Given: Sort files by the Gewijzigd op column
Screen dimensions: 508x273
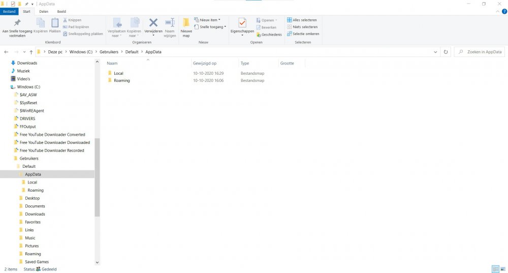Looking at the screenshot, I should pos(205,64).
